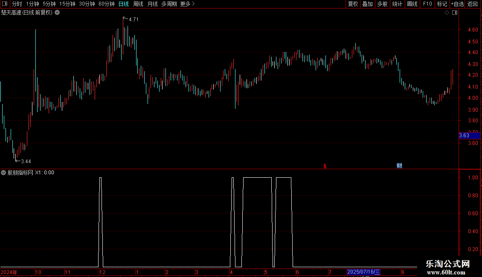Select the 15分钟 period tab
This screenshot has height=277, width=482.
coord(67,4)
